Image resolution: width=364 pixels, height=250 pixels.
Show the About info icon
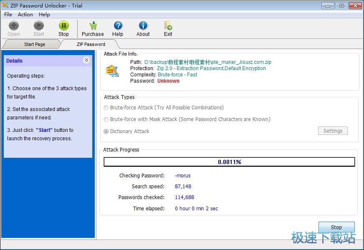[x=143, y=26]
